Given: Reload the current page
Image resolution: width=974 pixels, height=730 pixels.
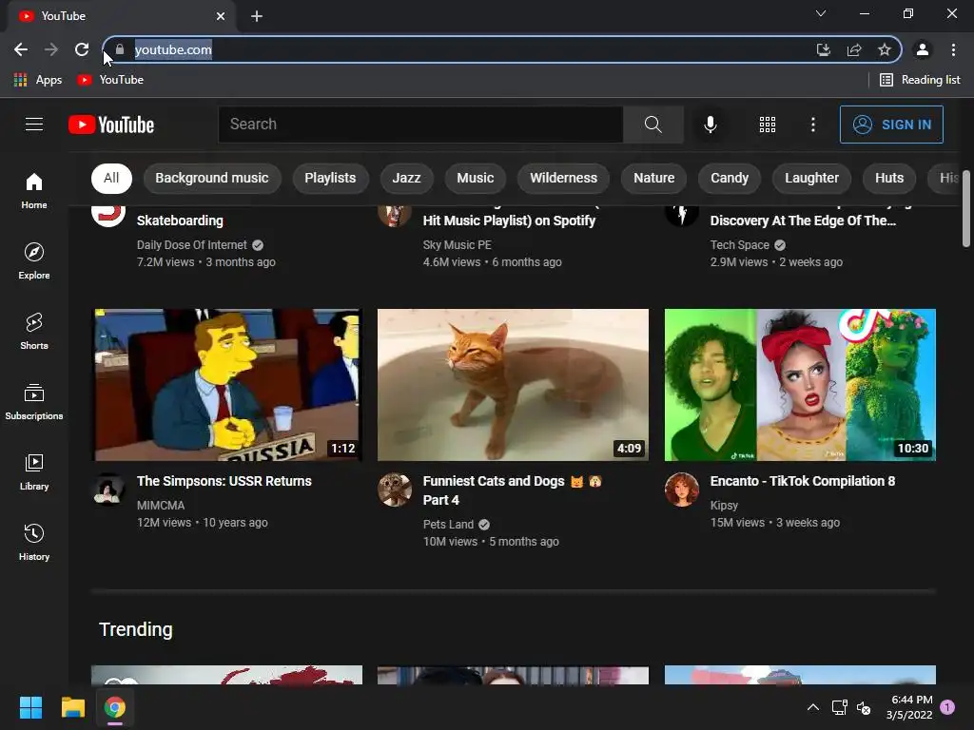Looking at the screenshot, I should 82,49.
